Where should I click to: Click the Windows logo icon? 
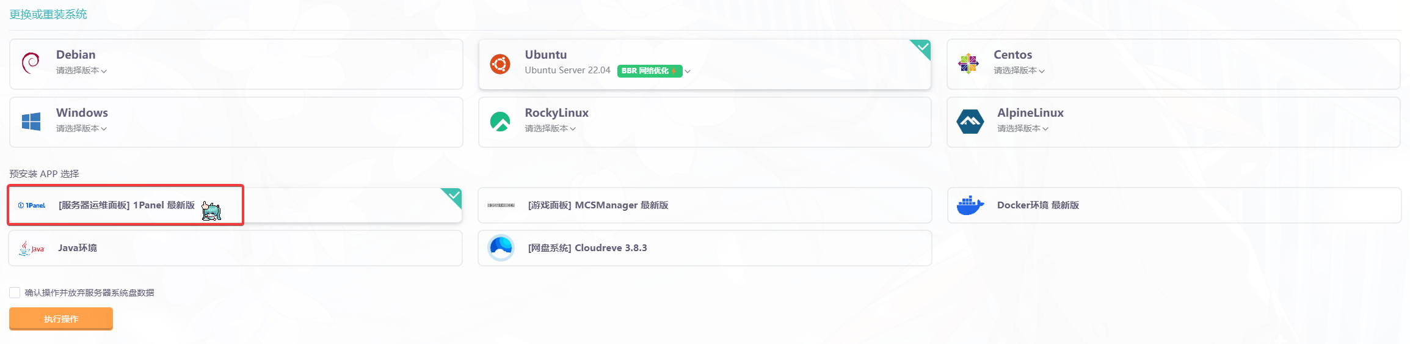click(x=31, y=122)
